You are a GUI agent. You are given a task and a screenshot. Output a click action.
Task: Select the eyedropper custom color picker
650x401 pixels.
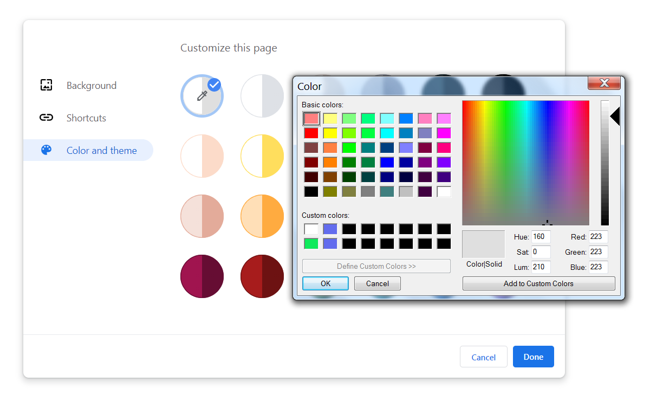pos(201,96)
